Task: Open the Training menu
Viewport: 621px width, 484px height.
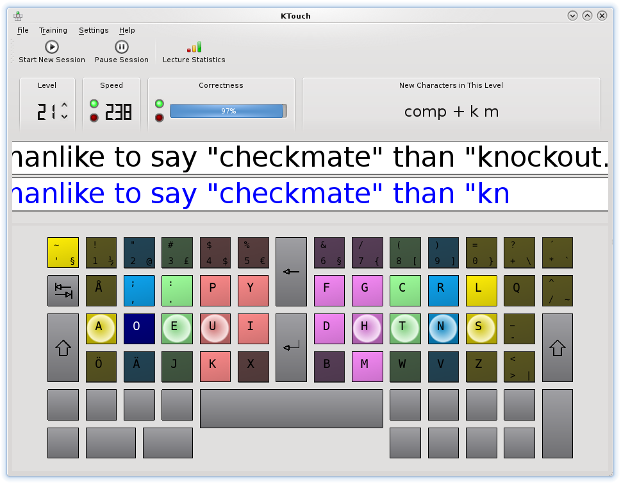Action: point(53,30)
